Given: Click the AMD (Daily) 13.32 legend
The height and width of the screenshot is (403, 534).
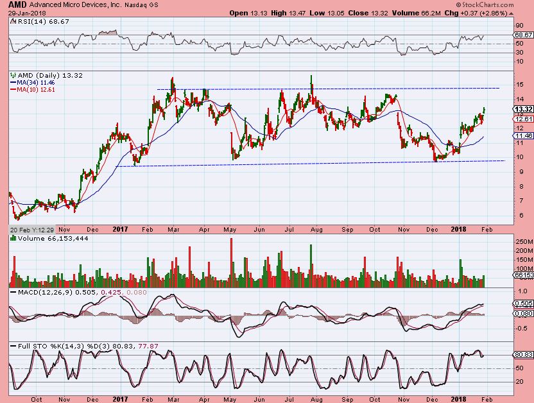Looking at the screenshot, I should click(x=49, y=75).
